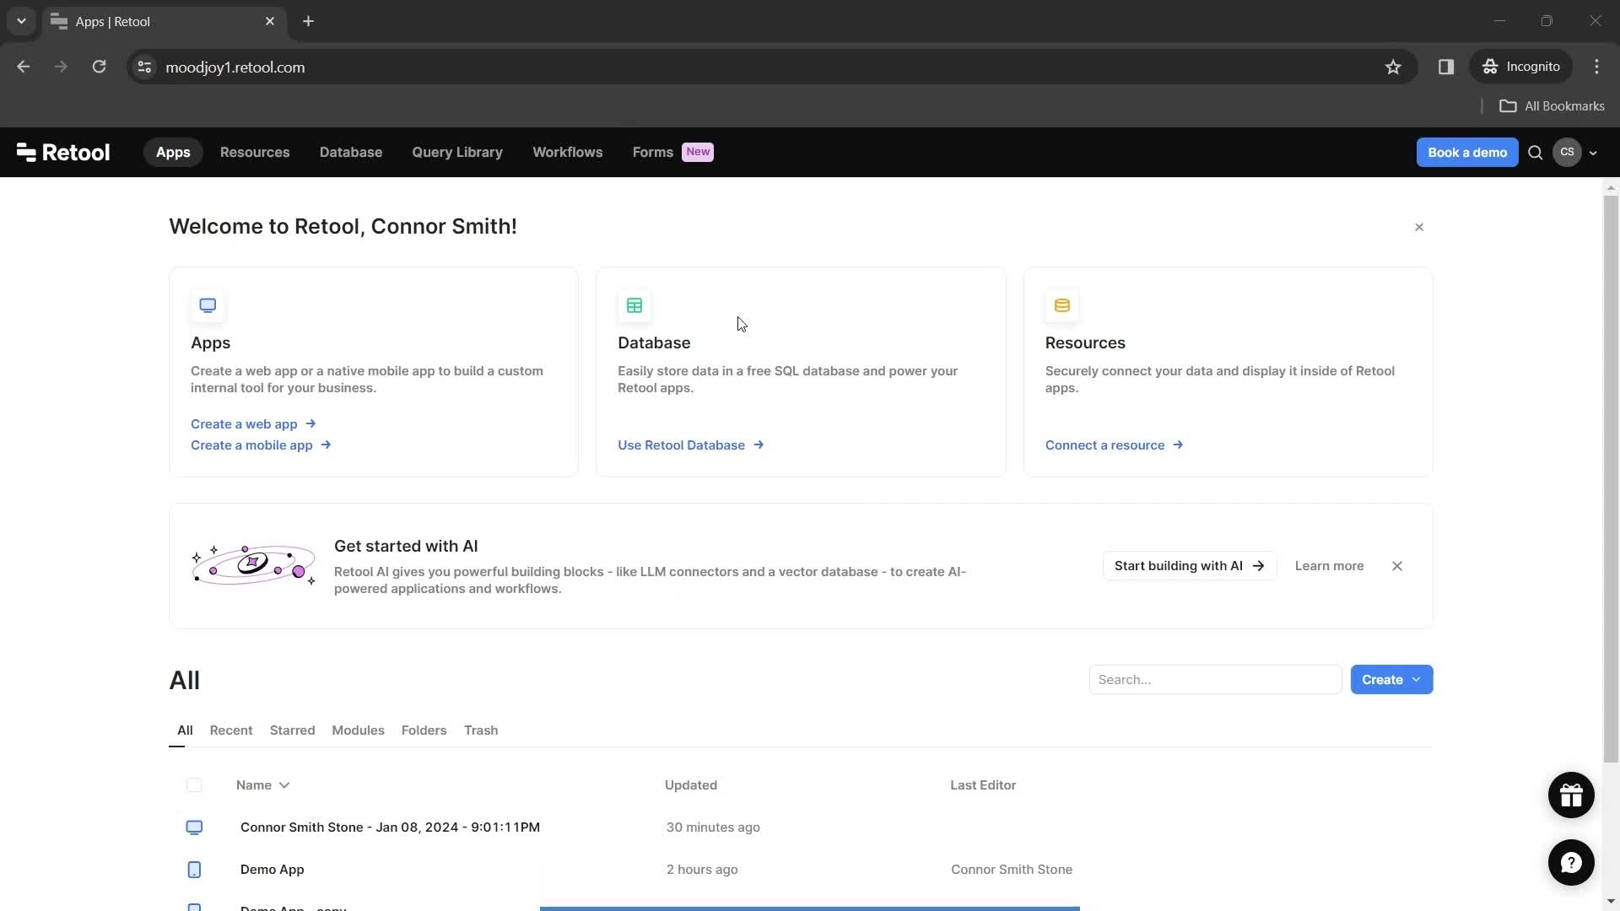The width and height of the screenshot is (1620, 911).
Task: Click the AI robot illustration icon
Action: (252, 565)
